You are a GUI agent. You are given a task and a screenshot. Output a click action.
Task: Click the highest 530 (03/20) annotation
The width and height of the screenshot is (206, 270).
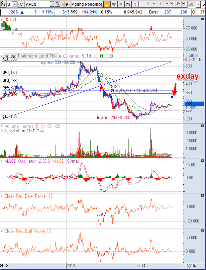click(x=57, y=62)
